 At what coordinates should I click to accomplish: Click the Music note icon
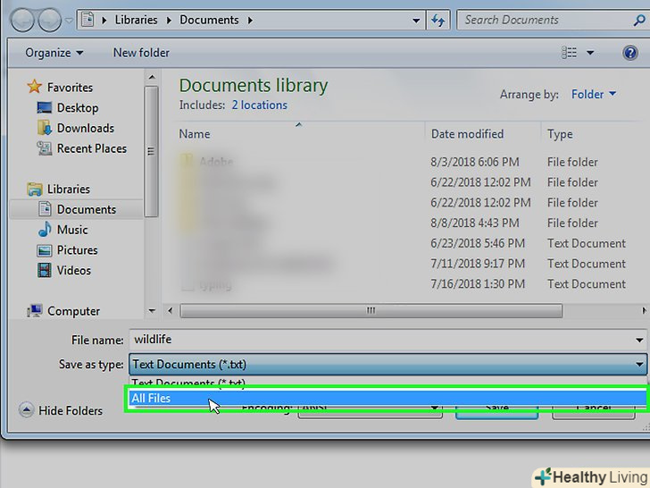45,229
